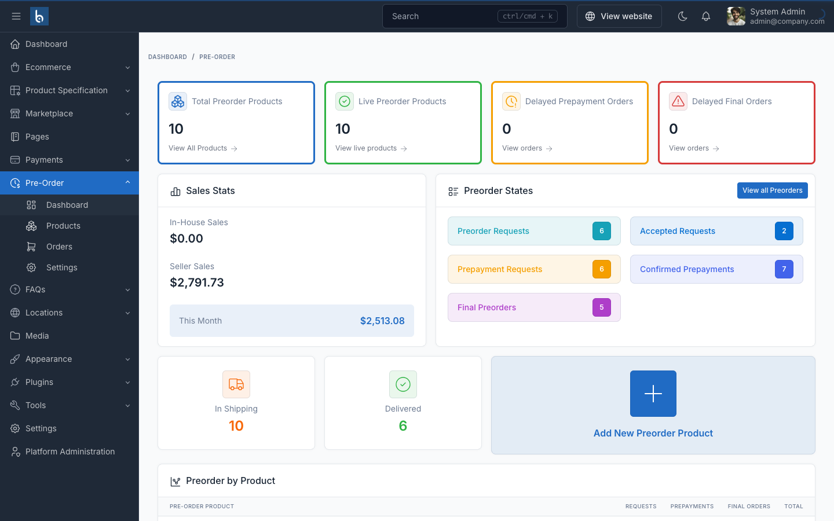Click the Delayed Final Orders warning icon
The width and height of the screenshot is (834, 521).
coord(678,101)
